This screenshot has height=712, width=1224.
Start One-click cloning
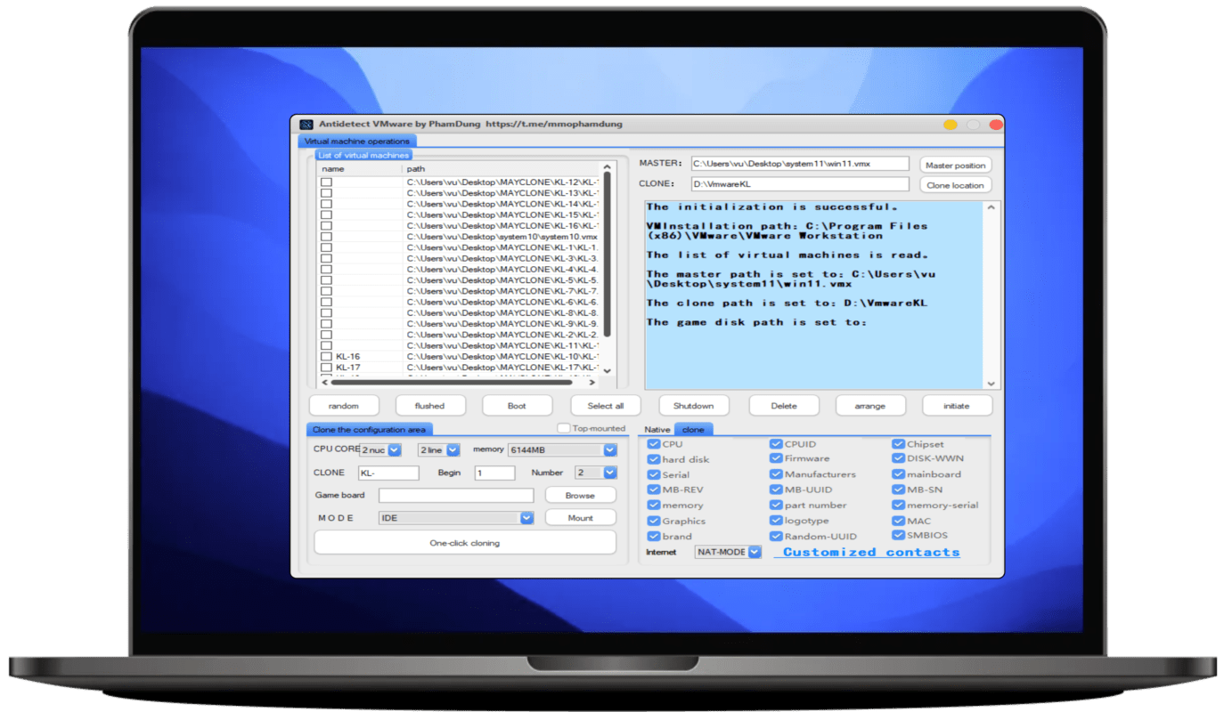(465, 542)
